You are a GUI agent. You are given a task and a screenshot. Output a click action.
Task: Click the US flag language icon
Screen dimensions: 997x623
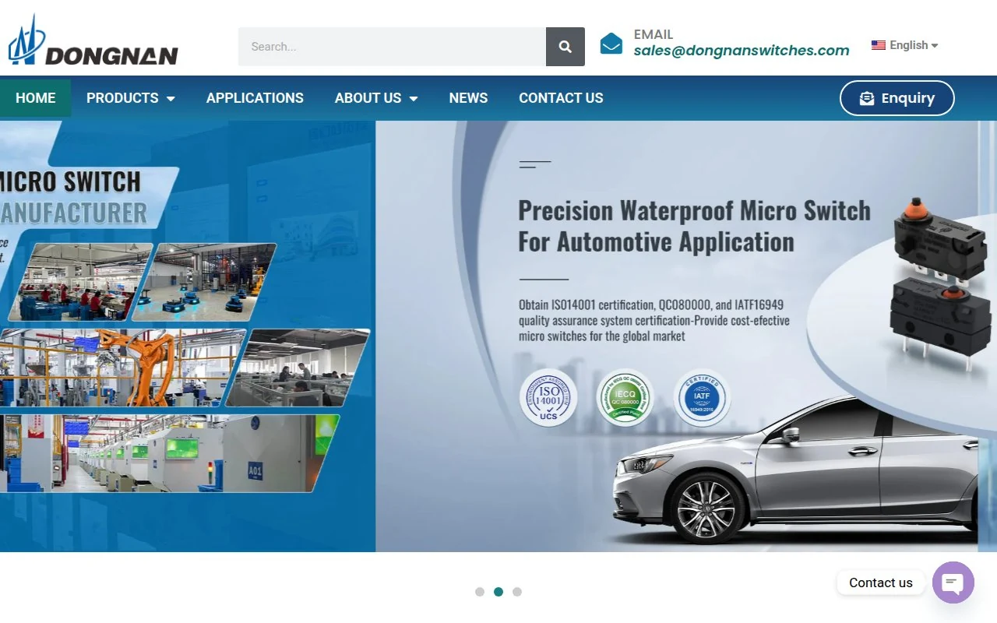[879, 45]
